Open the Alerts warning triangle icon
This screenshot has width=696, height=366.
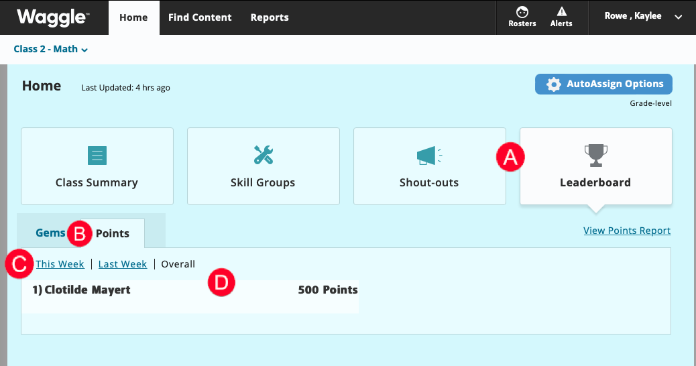click(561, 11)
